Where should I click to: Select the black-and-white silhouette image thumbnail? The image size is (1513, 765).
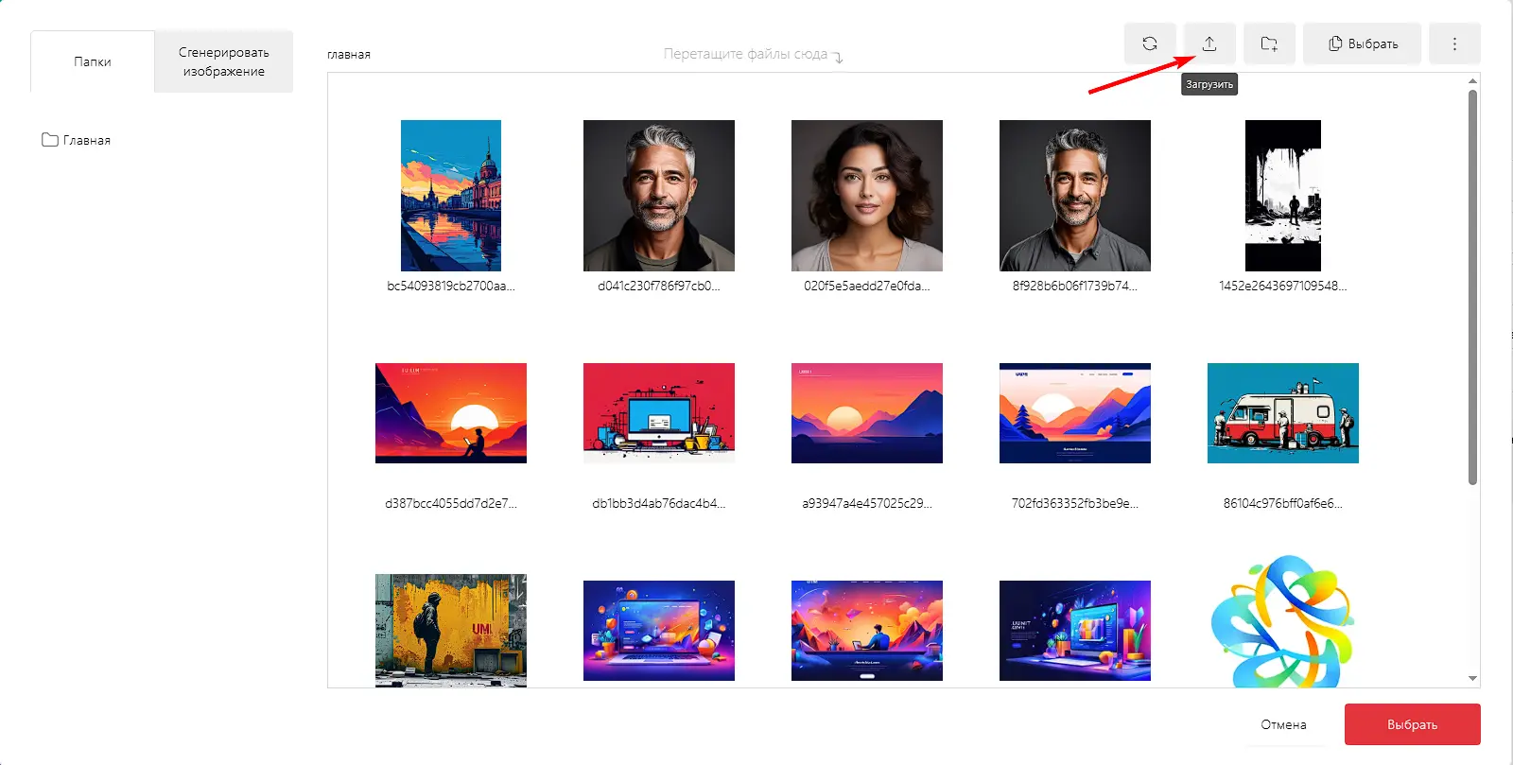pos(1283,196)
